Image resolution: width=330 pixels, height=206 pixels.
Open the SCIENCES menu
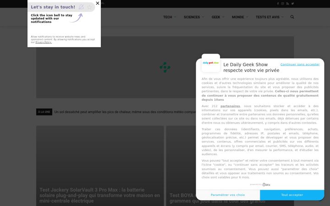tap(192, 17)
